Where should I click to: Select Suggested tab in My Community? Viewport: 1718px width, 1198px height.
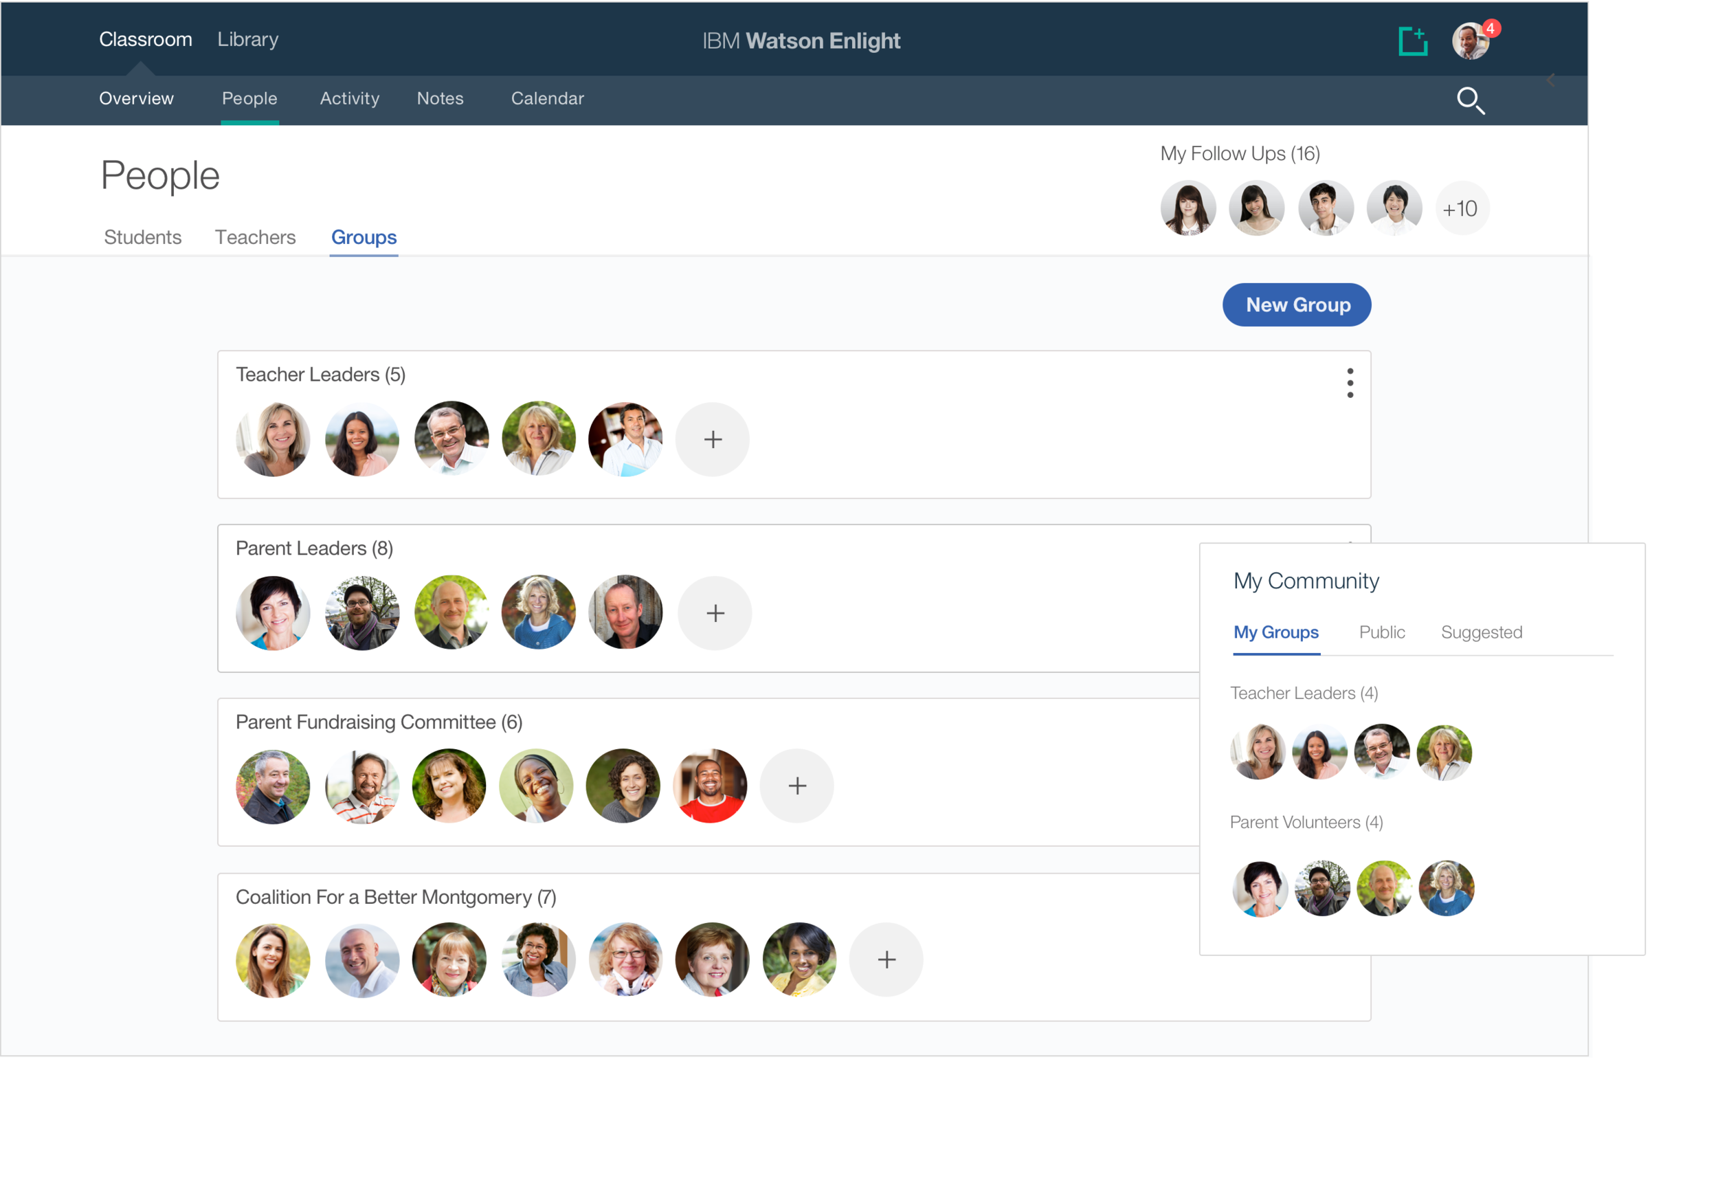(x=1481, y=632)
